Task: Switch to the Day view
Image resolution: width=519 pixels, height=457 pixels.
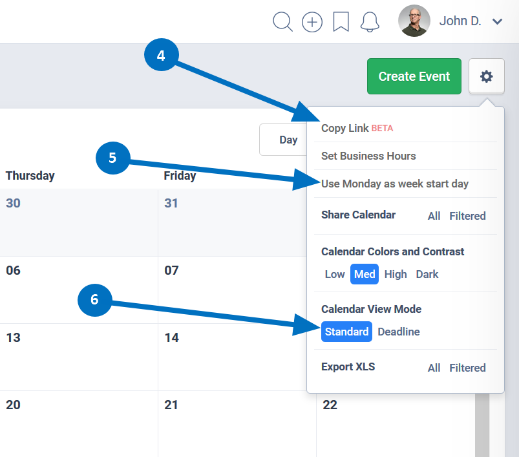Action: point(288,140)
